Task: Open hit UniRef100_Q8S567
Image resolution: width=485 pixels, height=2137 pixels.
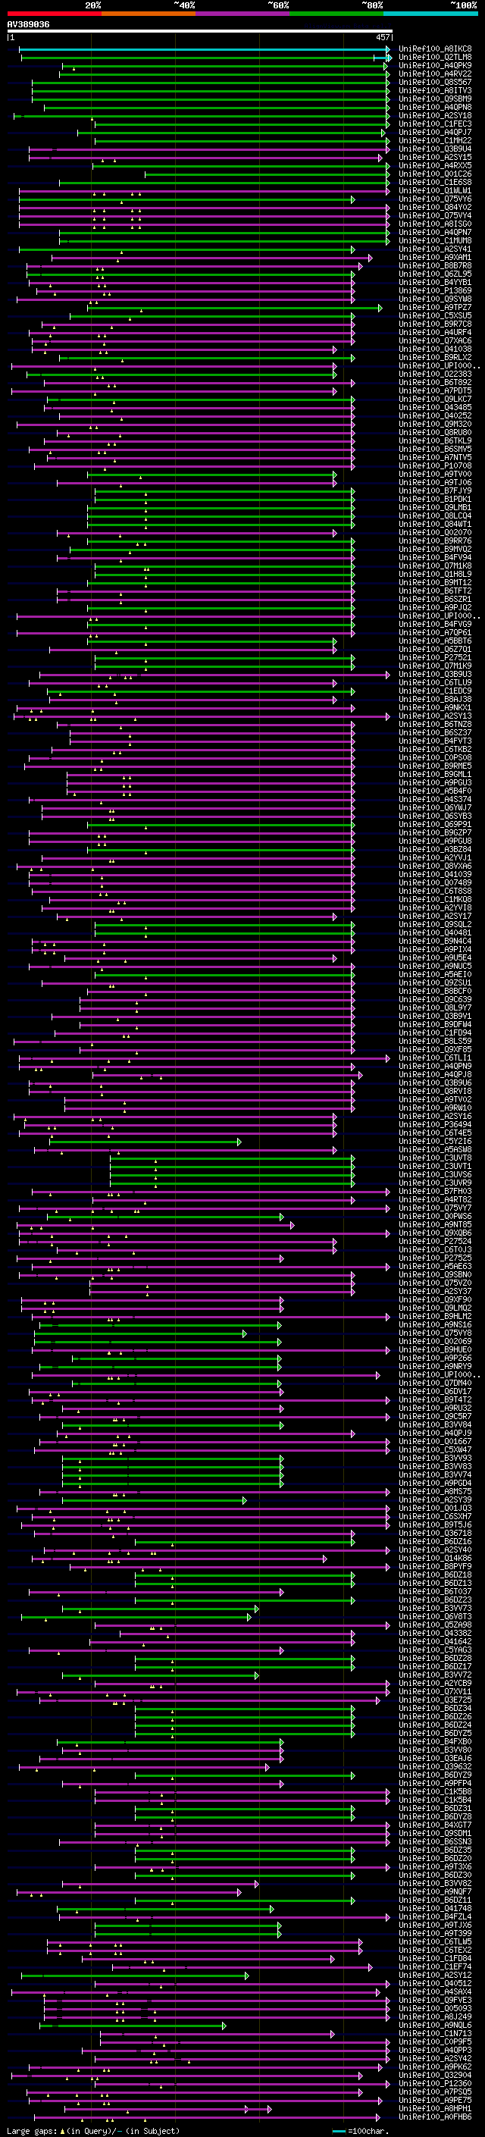Action: point(435,82)
